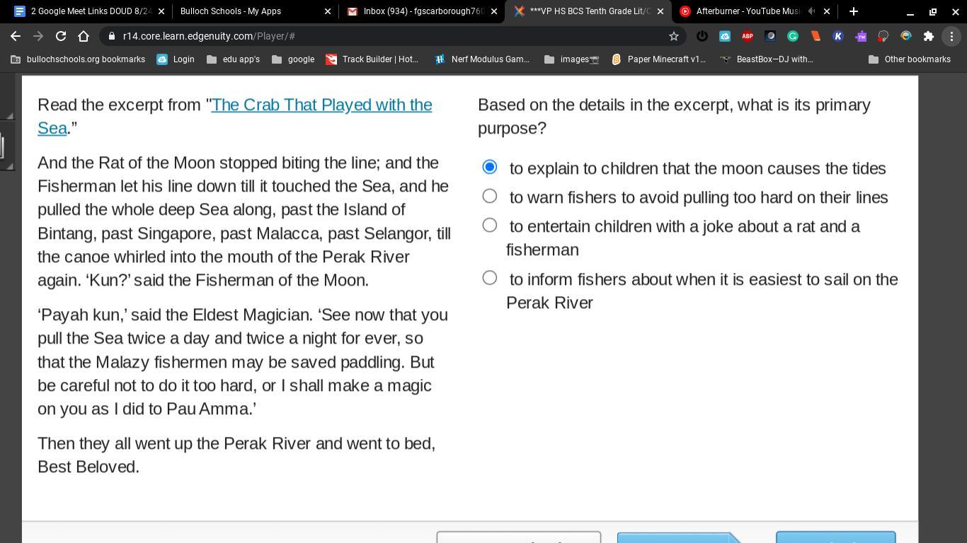Click the power button extension icon

tap(702, 36)
